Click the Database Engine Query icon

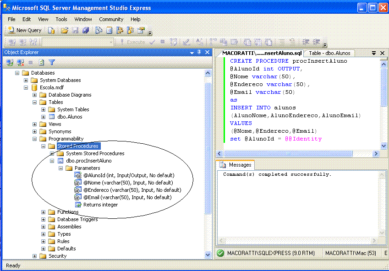[51, 30]
